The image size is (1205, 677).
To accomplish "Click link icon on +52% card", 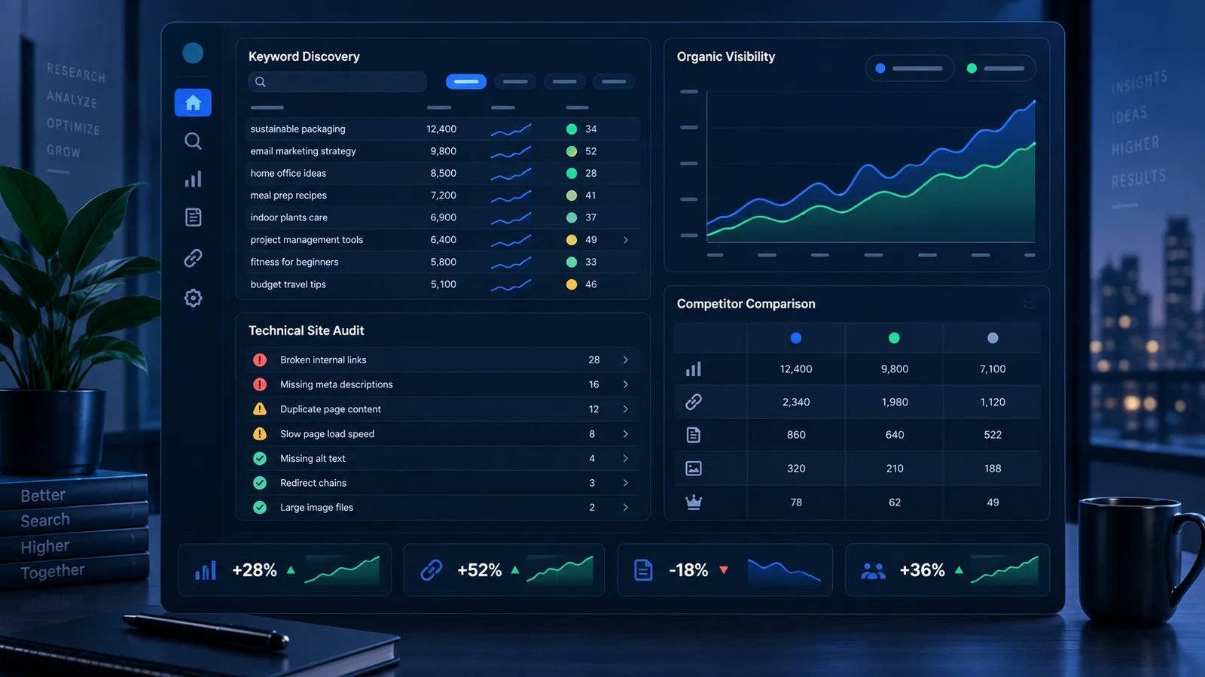I will [431, 570].
